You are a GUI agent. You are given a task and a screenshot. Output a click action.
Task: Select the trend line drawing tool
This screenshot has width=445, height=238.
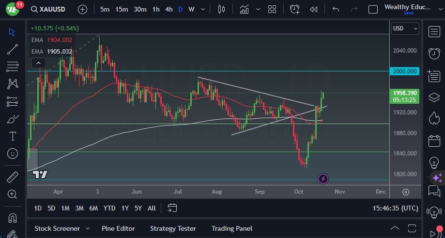pyautogui.click(x=13, y=49)
